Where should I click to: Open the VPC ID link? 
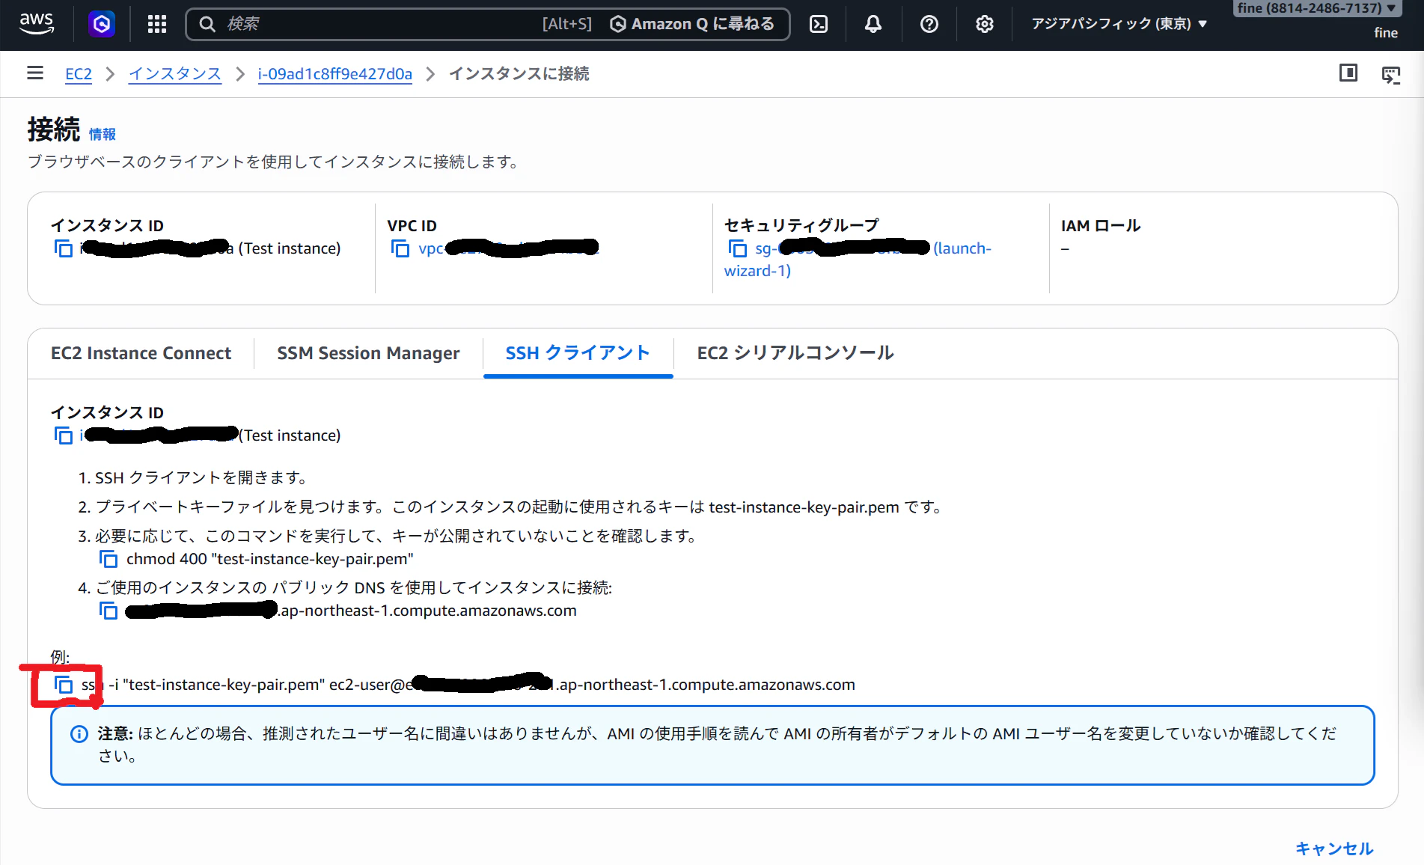tap(509, 248)
